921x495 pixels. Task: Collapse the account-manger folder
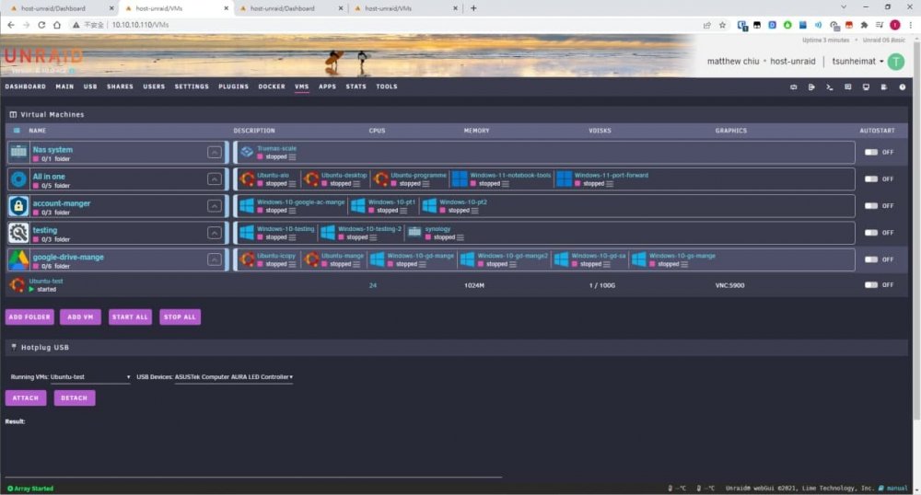(215, 206)
